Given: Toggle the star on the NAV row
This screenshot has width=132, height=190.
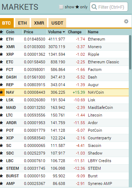Looking at the screenshot, I should tap(1, 92).
